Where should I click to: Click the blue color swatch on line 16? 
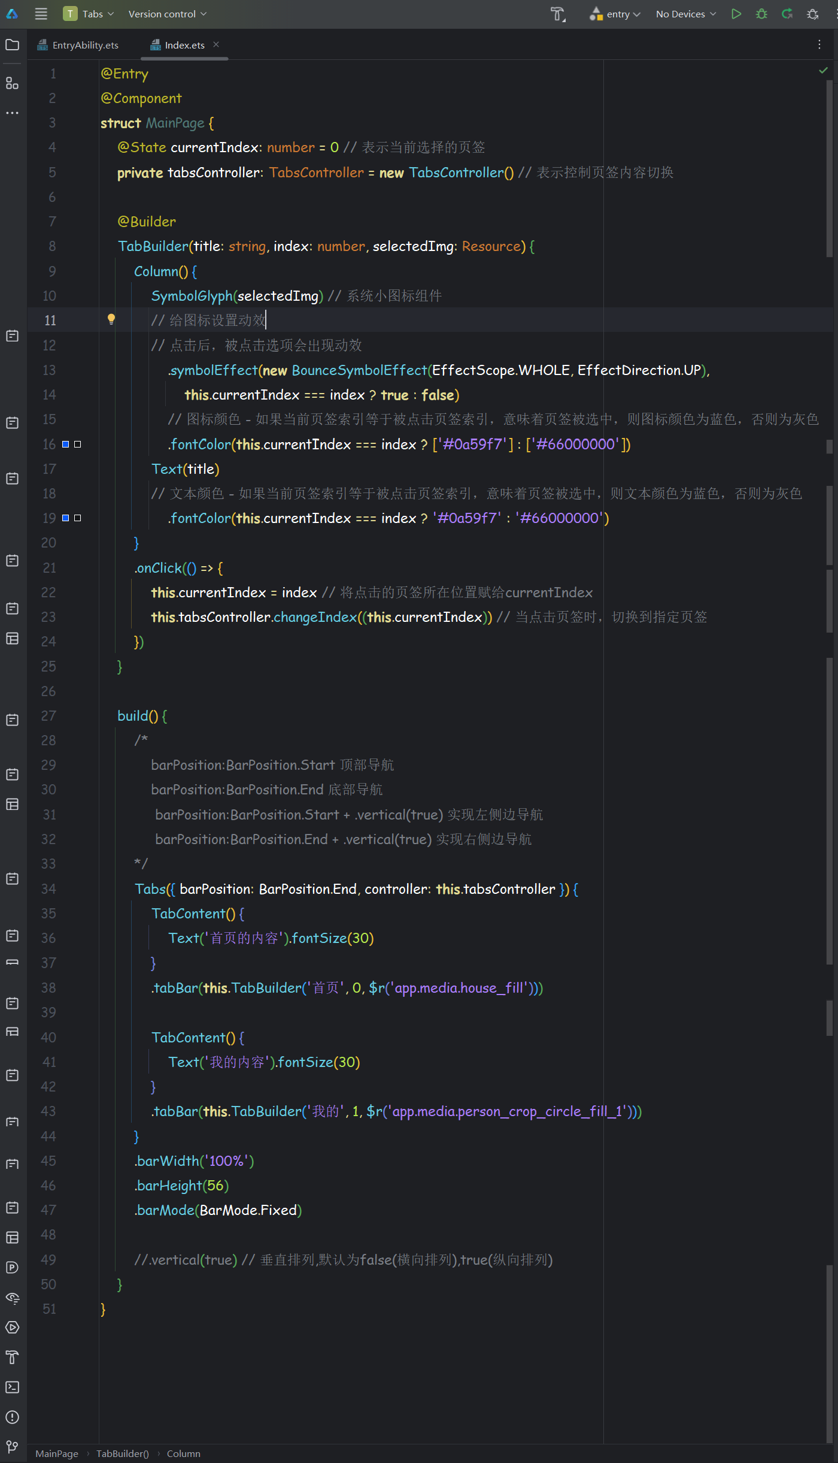coord(66,444)
